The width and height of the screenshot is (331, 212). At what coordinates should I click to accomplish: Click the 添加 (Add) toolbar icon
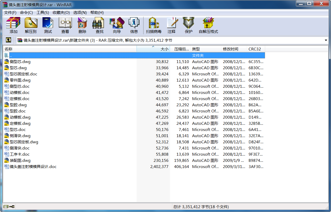[13, 25]
